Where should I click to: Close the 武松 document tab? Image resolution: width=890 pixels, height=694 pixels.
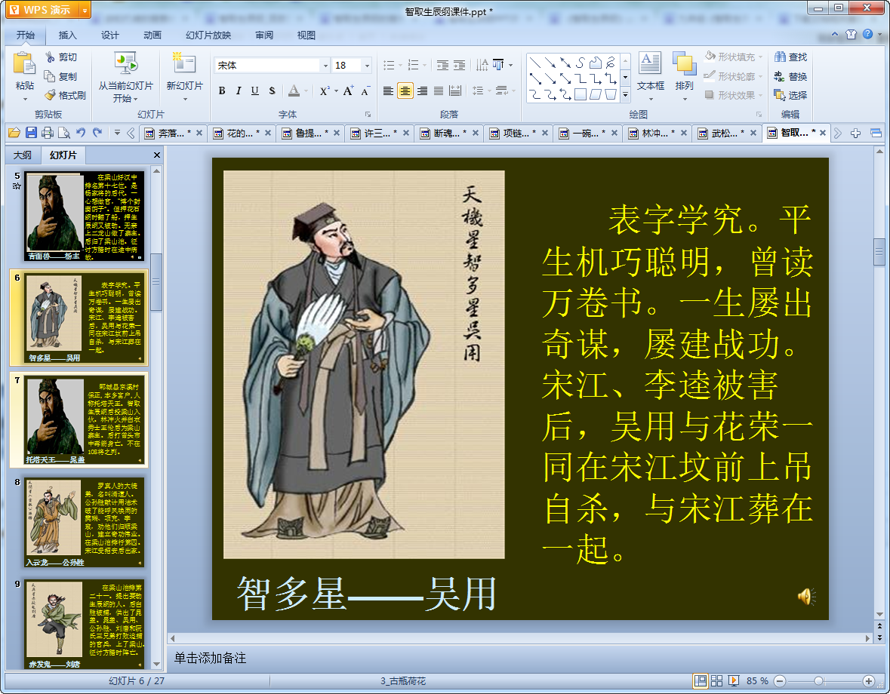(x=753, y=133)
